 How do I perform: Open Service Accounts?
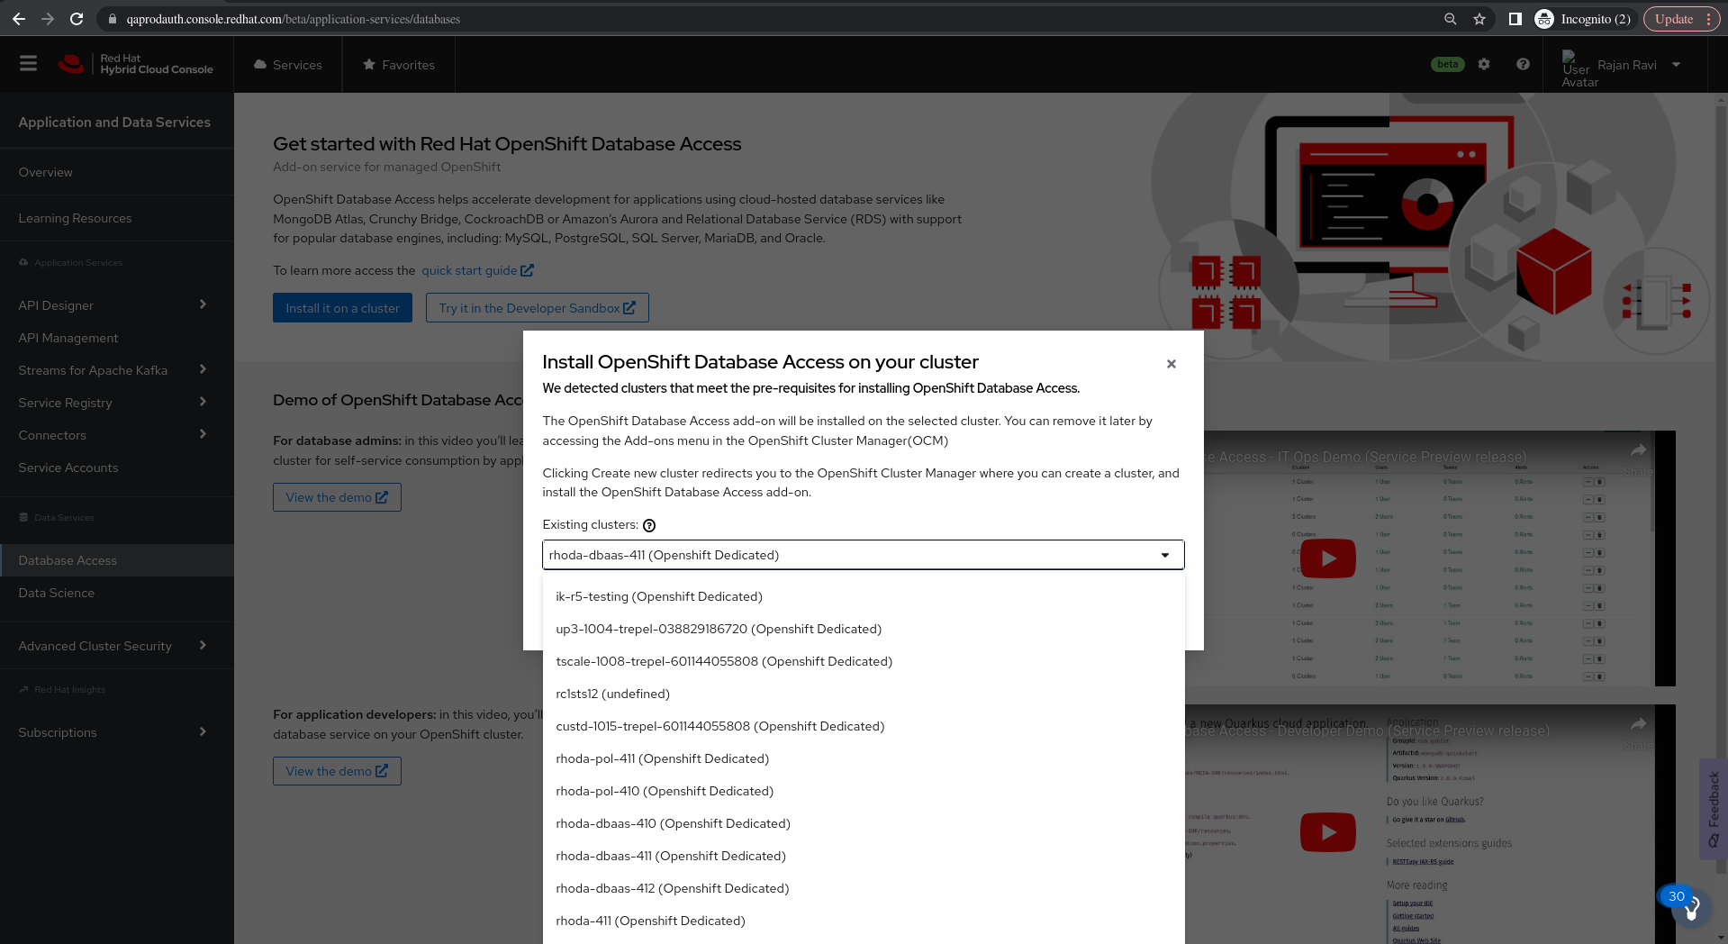[x=116, y=467]
